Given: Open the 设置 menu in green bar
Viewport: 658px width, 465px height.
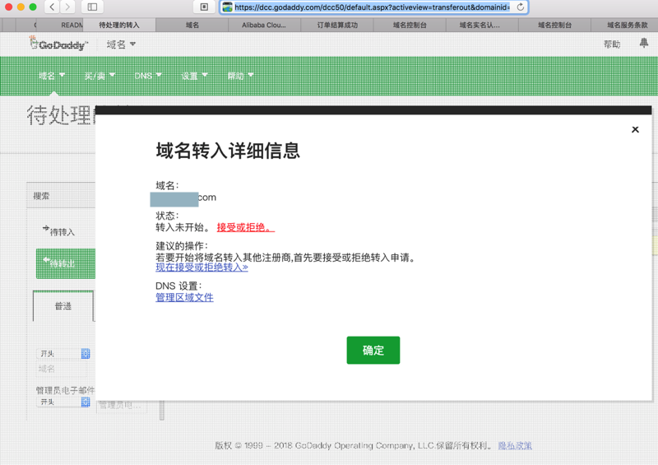Looking at the screenshot, I should pyautogui.click(x=194, y=76).
